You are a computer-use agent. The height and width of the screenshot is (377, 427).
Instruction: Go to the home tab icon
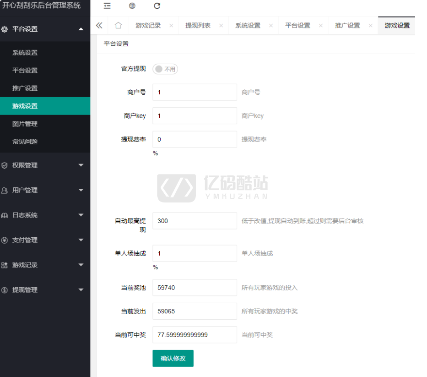(118, 25)
